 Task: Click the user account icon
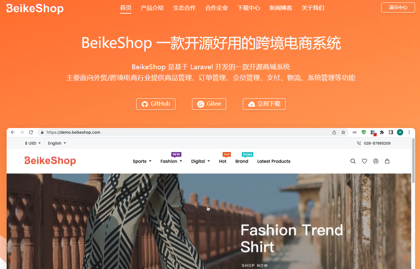pos(376,161)
